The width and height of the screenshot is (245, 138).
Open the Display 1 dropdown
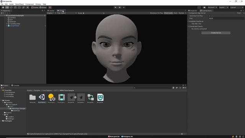(52, 13)
